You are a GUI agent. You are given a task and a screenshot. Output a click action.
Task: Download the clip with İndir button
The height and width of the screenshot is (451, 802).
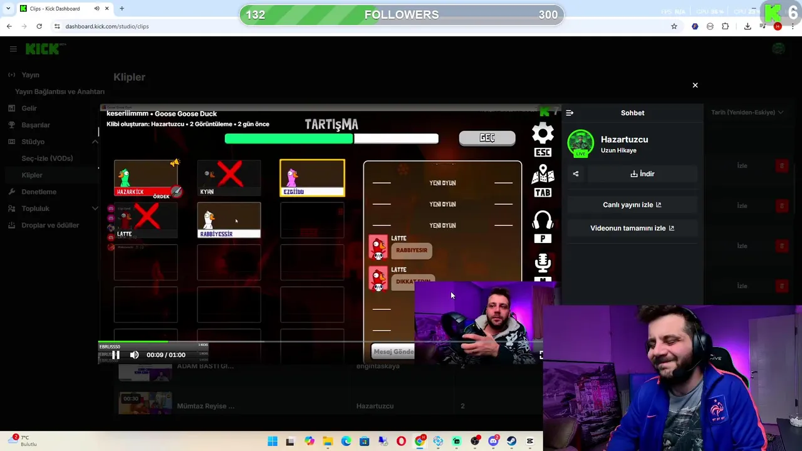point(642,174)
